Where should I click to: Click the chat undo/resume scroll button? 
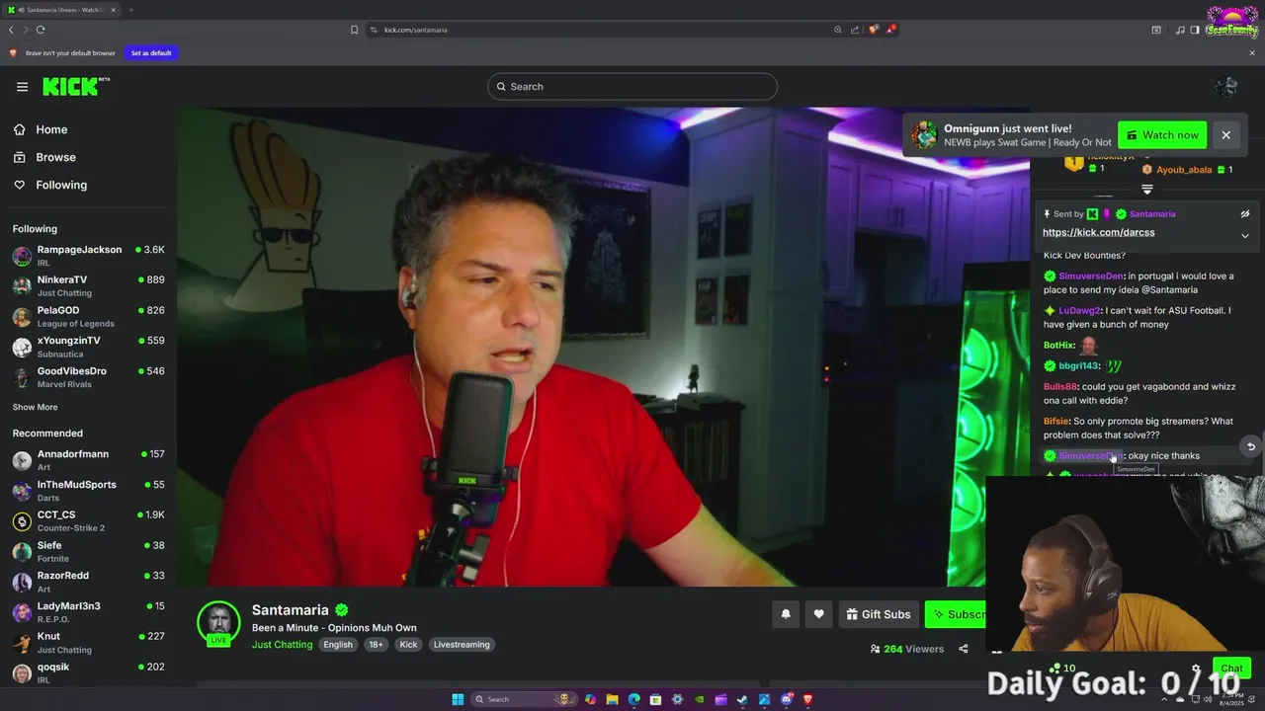[x=1251, y=446]
